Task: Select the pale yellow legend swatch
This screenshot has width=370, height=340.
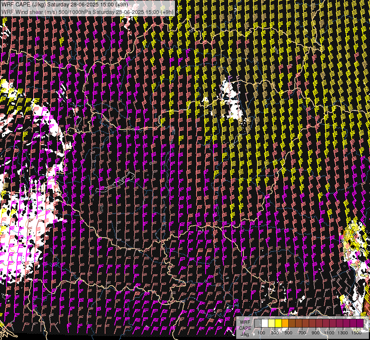Action: tap(272, 323)
